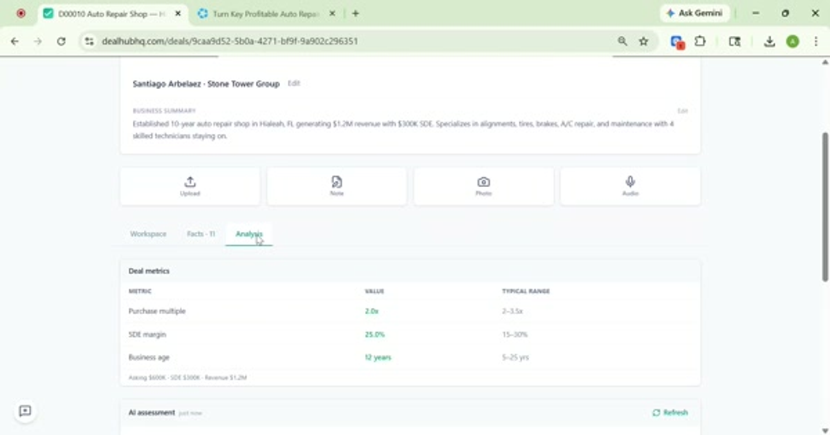Click the Ask Gemini button

[x=694, y=13]
